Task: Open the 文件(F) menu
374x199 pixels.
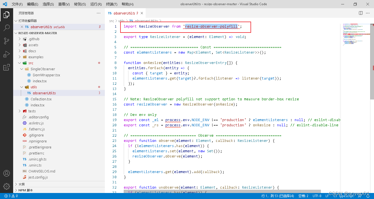Action: pos(17,4)
